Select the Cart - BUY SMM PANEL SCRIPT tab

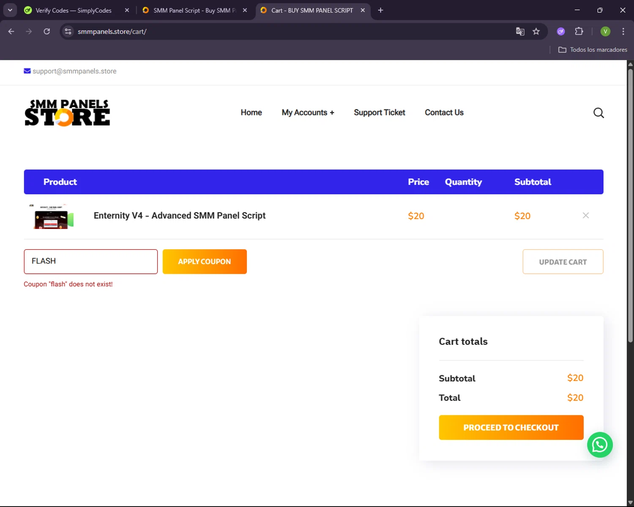click(313, 10)
